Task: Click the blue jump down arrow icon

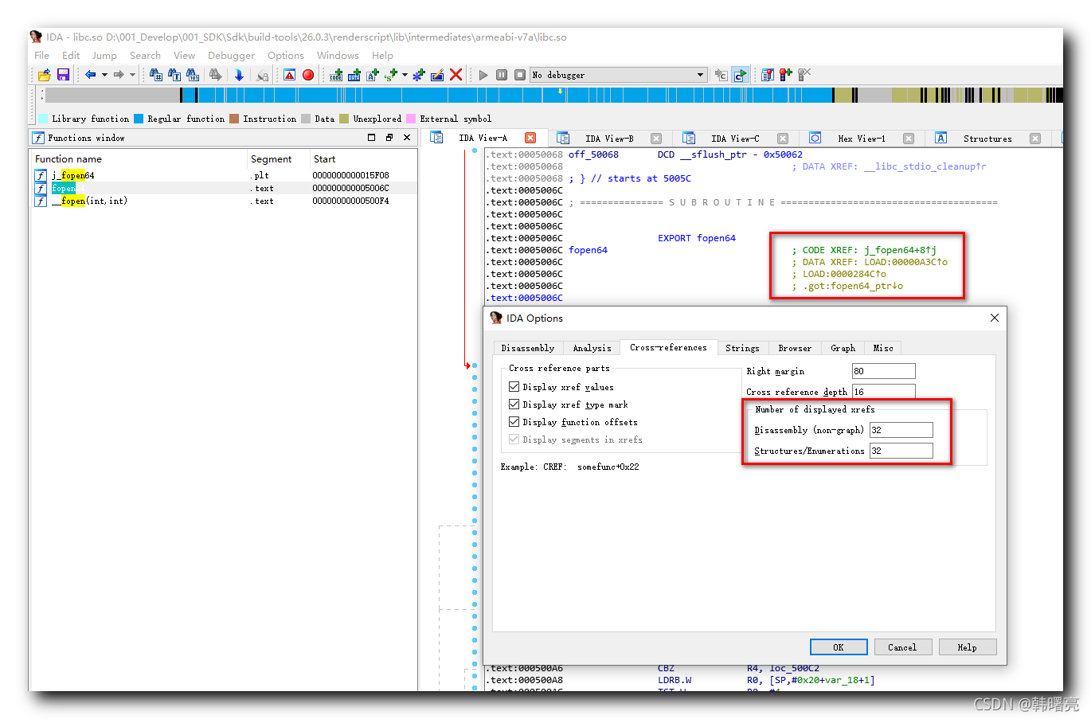Action: coord(238,75)
